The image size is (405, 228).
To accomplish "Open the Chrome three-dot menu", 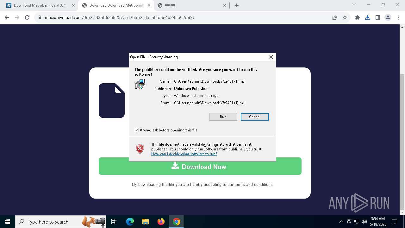I will [x=398, y=17].
